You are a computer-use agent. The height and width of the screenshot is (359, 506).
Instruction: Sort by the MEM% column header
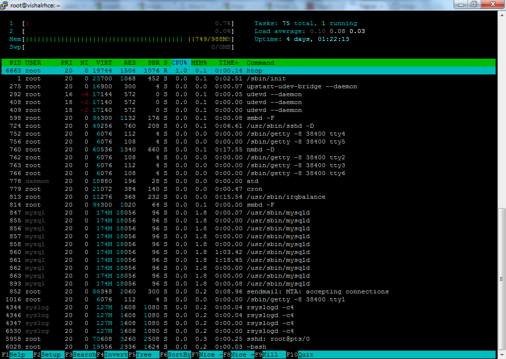pyautogui.click(x=199, y=63)
